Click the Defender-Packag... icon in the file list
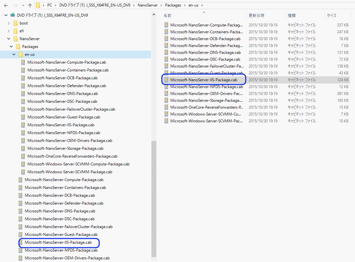This screenshot has width=355, height=262. [166, 46]
